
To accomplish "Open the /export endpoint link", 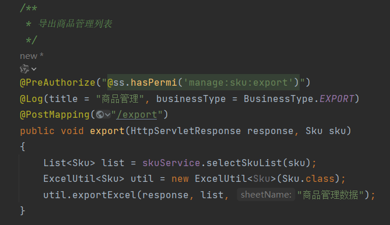I will click(x=136, y=115).
